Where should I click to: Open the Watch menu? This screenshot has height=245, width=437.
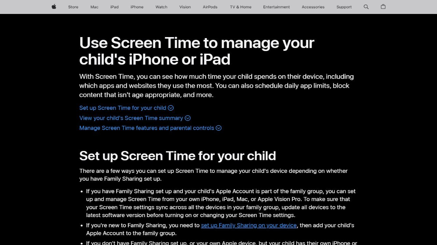pos(161,7)
